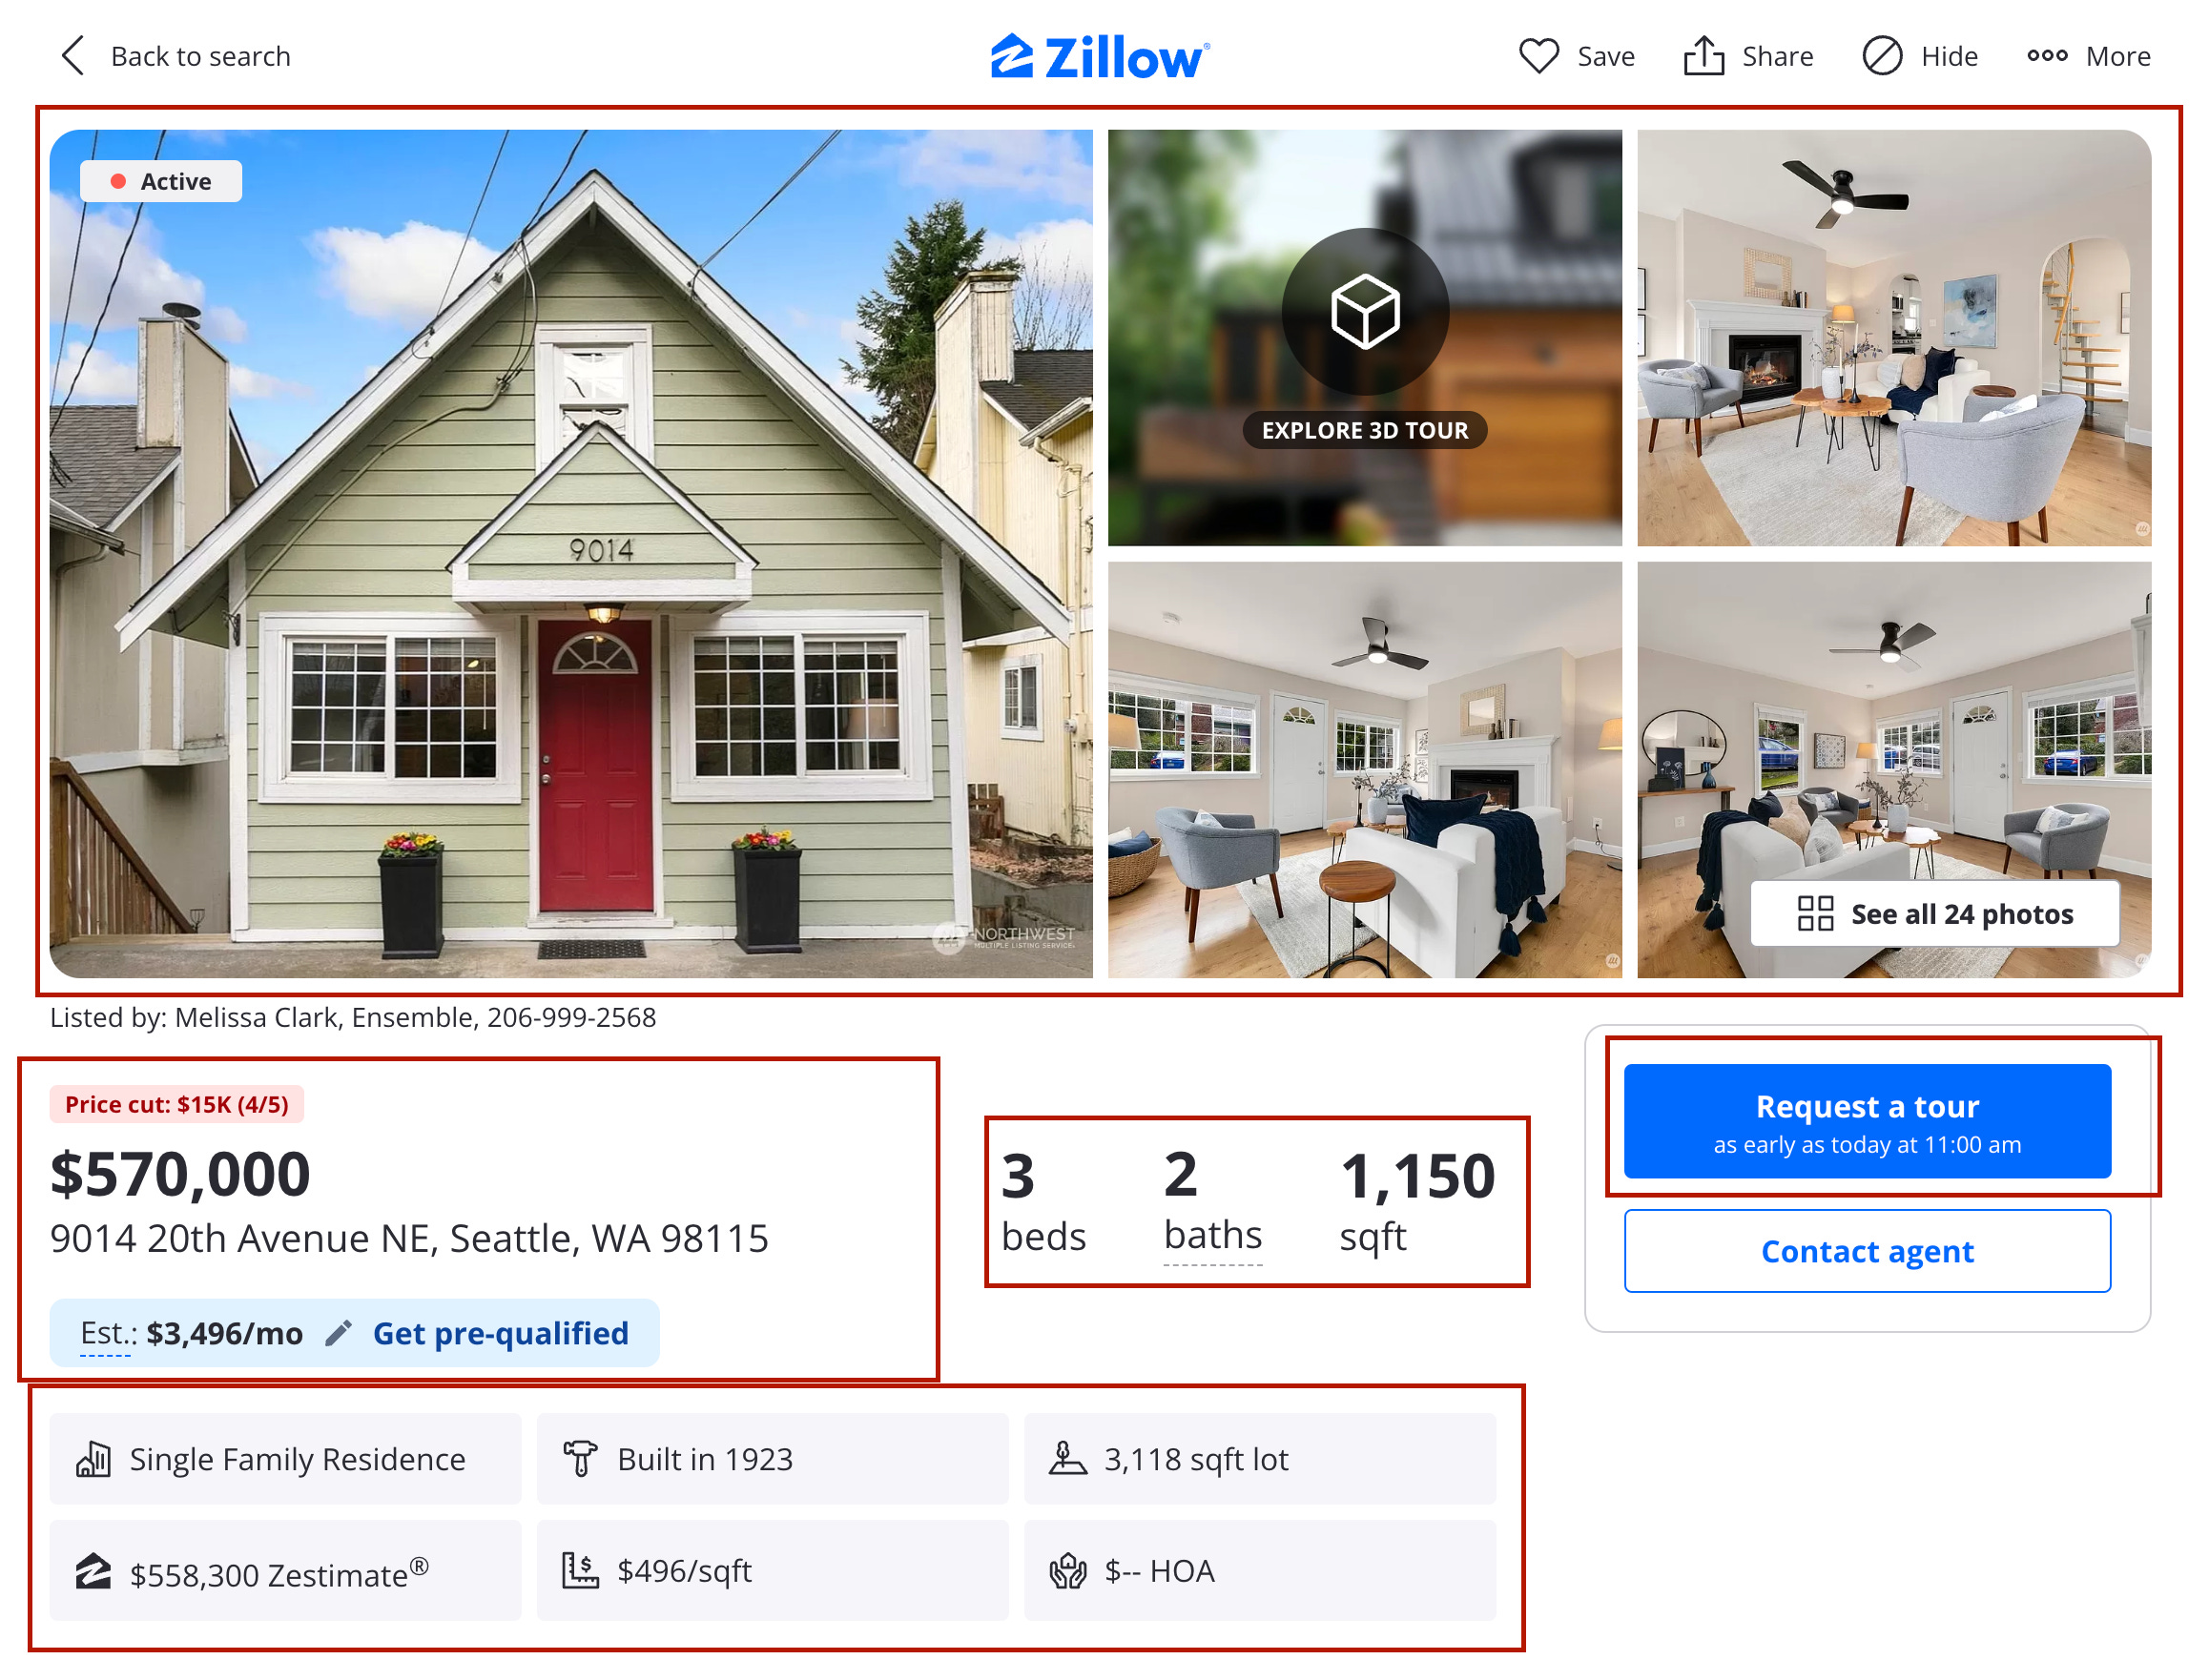Click the Hide circle-slash icon
Viewport: 2209px width, 1680px height.
click(x=1881, y=56)
